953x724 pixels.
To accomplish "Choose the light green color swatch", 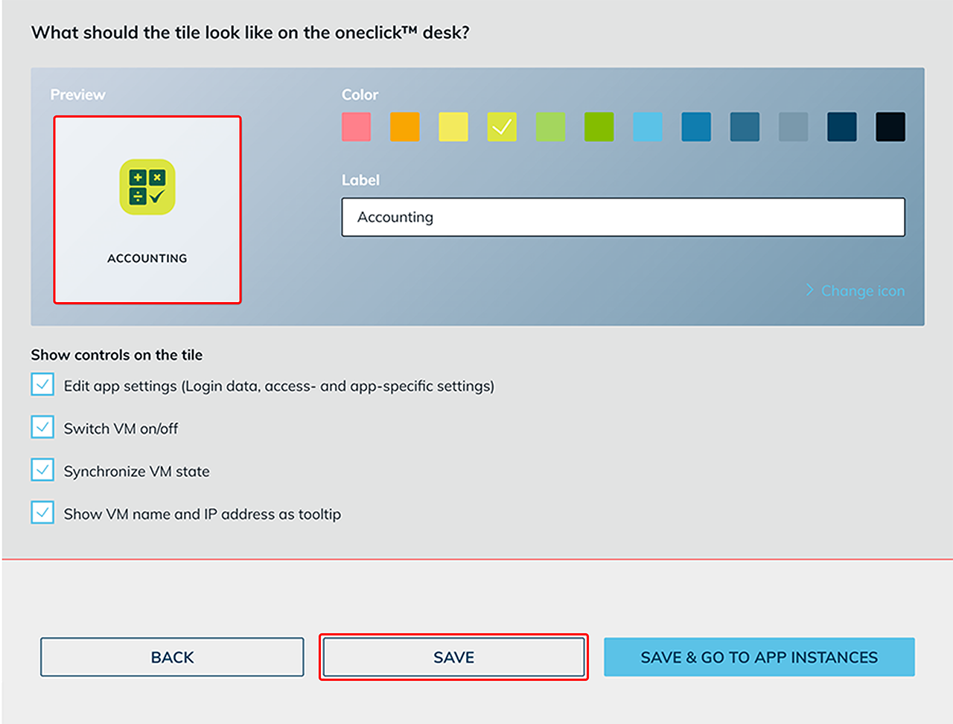I will click(x=550, y=126).
